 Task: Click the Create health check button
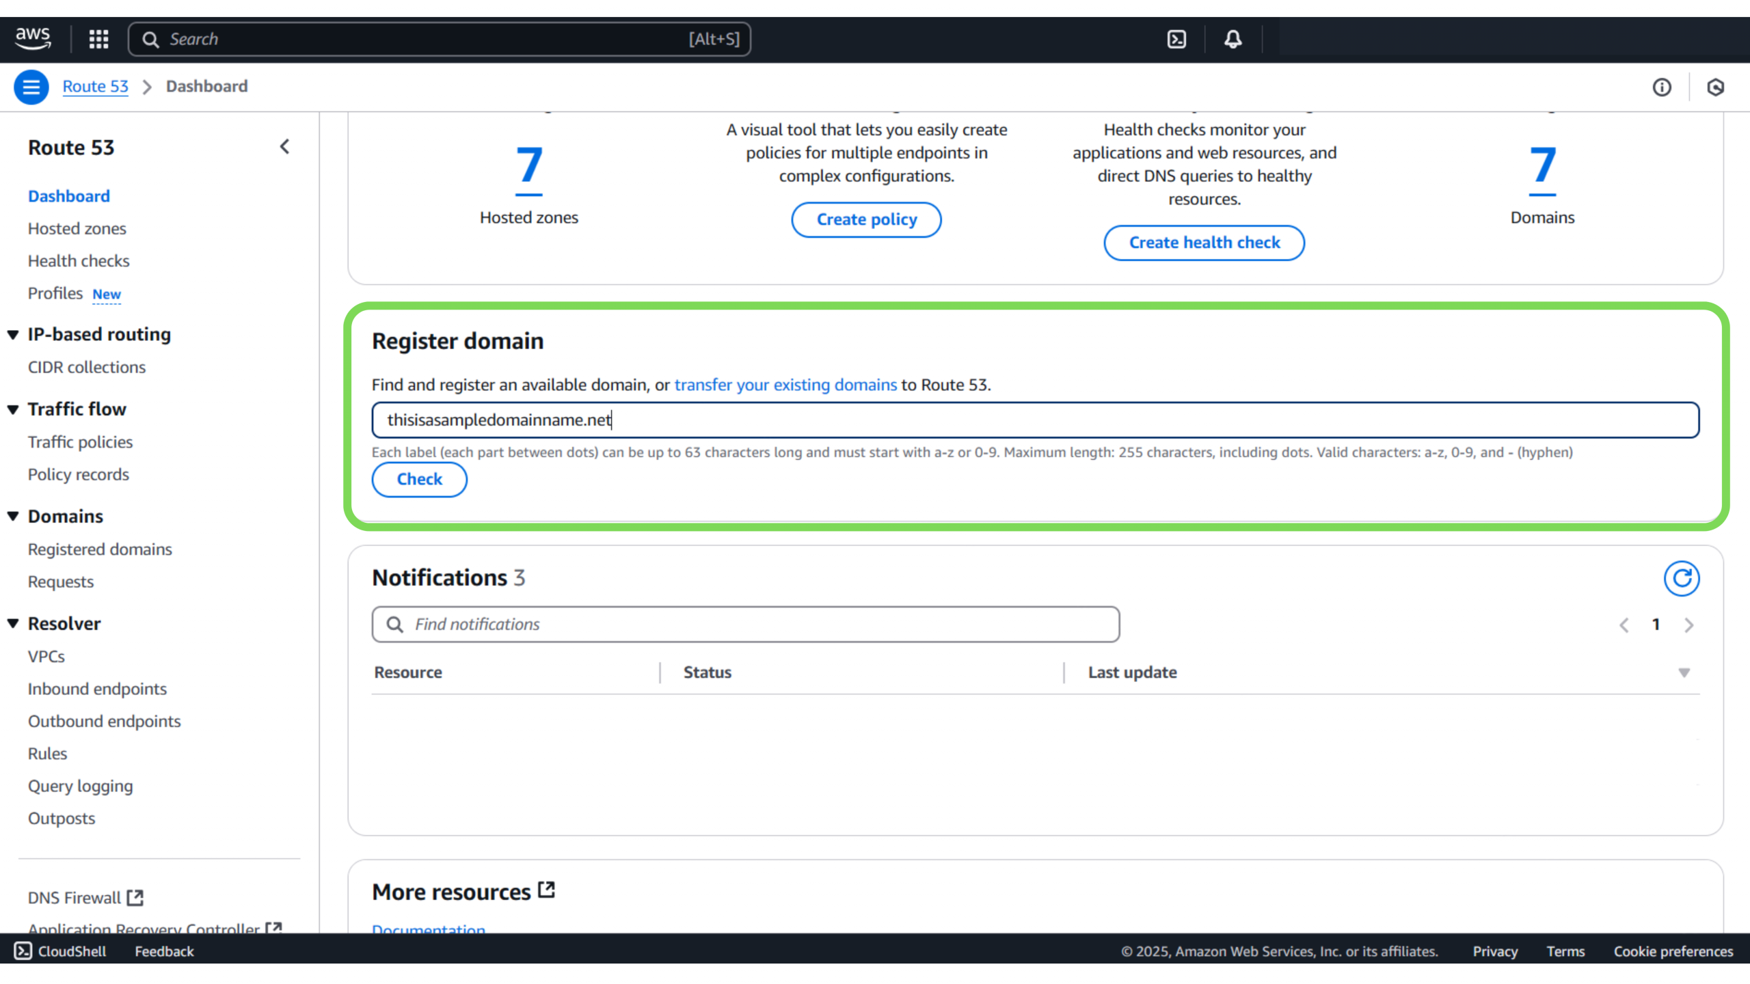(x=1204, y=243)
